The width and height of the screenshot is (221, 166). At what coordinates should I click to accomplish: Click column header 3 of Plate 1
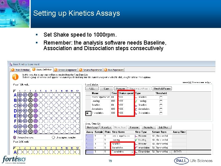point(30,91)
